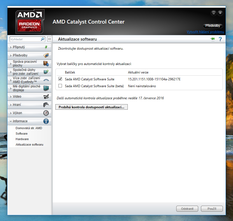Open the Software information page
This screenshot has width=233, height=221.
[x=22, y=134]
